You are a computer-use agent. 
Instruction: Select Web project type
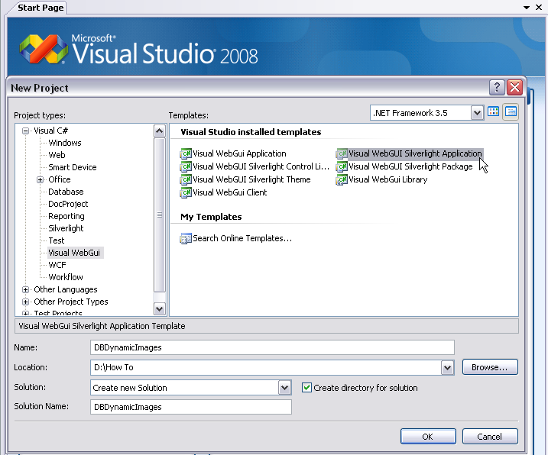57,155
